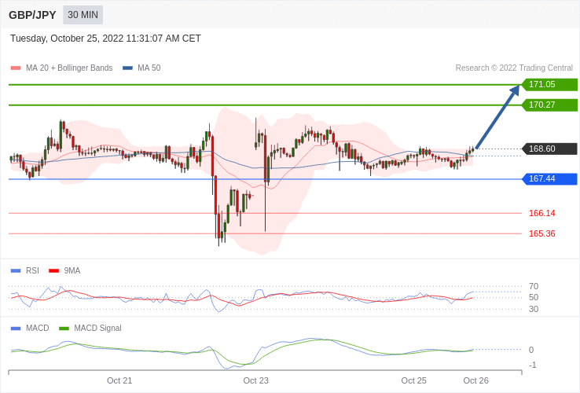Click the MACD Signal legend label
580x393 pixels.
click(x=97, y=329)
